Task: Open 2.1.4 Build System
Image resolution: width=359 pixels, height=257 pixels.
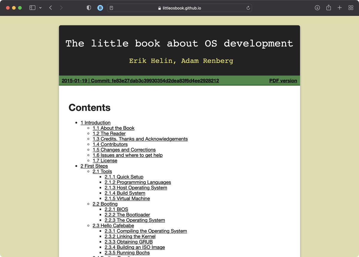Action: [125, 193]
